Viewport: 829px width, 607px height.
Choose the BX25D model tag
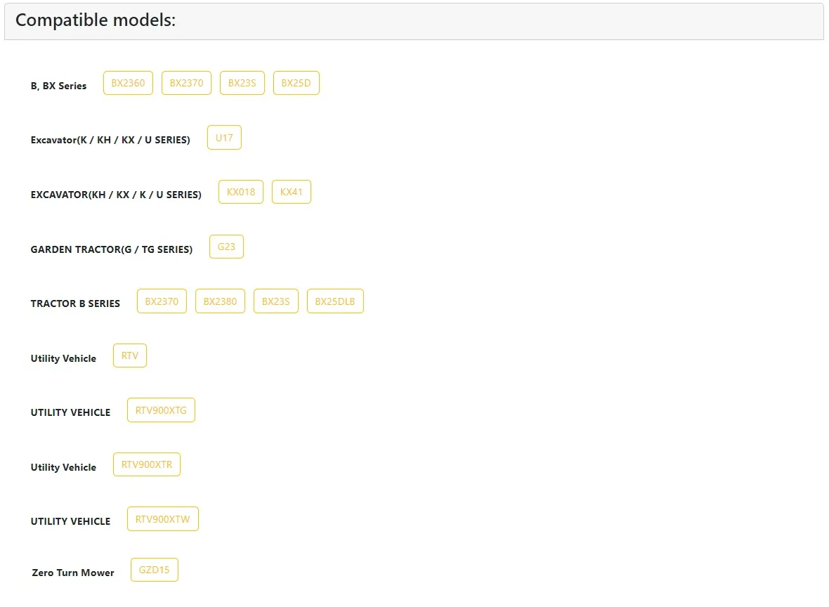pos(296,83)
